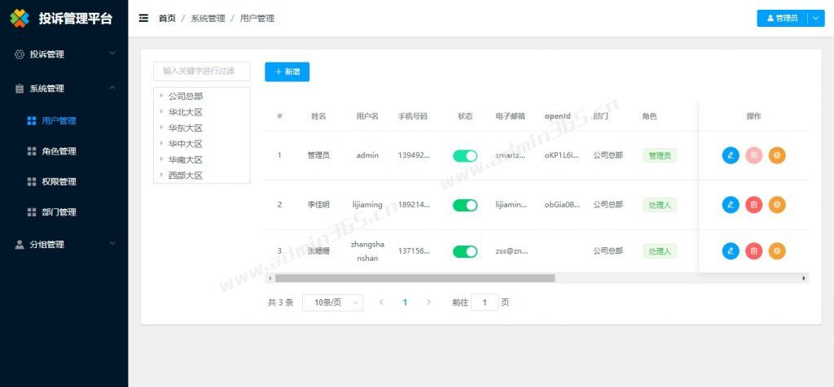Open orange settings icon for admin row
The height and width of the screenshot is (387, 834).
(777, 155)
